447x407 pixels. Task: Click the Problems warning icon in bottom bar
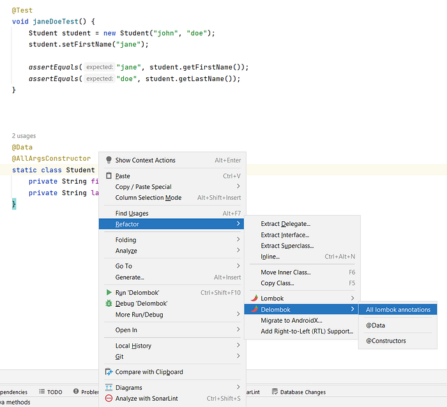[x=76, y=391]
